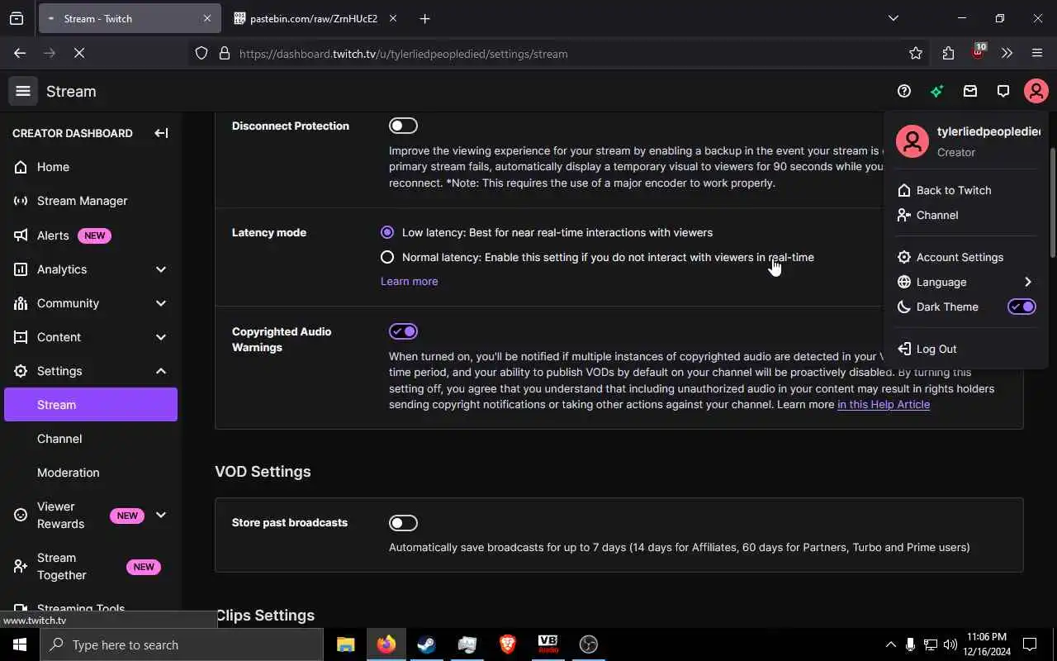
Task: Expand the Viewer Rewards chevron
Action: pyautogui.click(x=161, y=515)
